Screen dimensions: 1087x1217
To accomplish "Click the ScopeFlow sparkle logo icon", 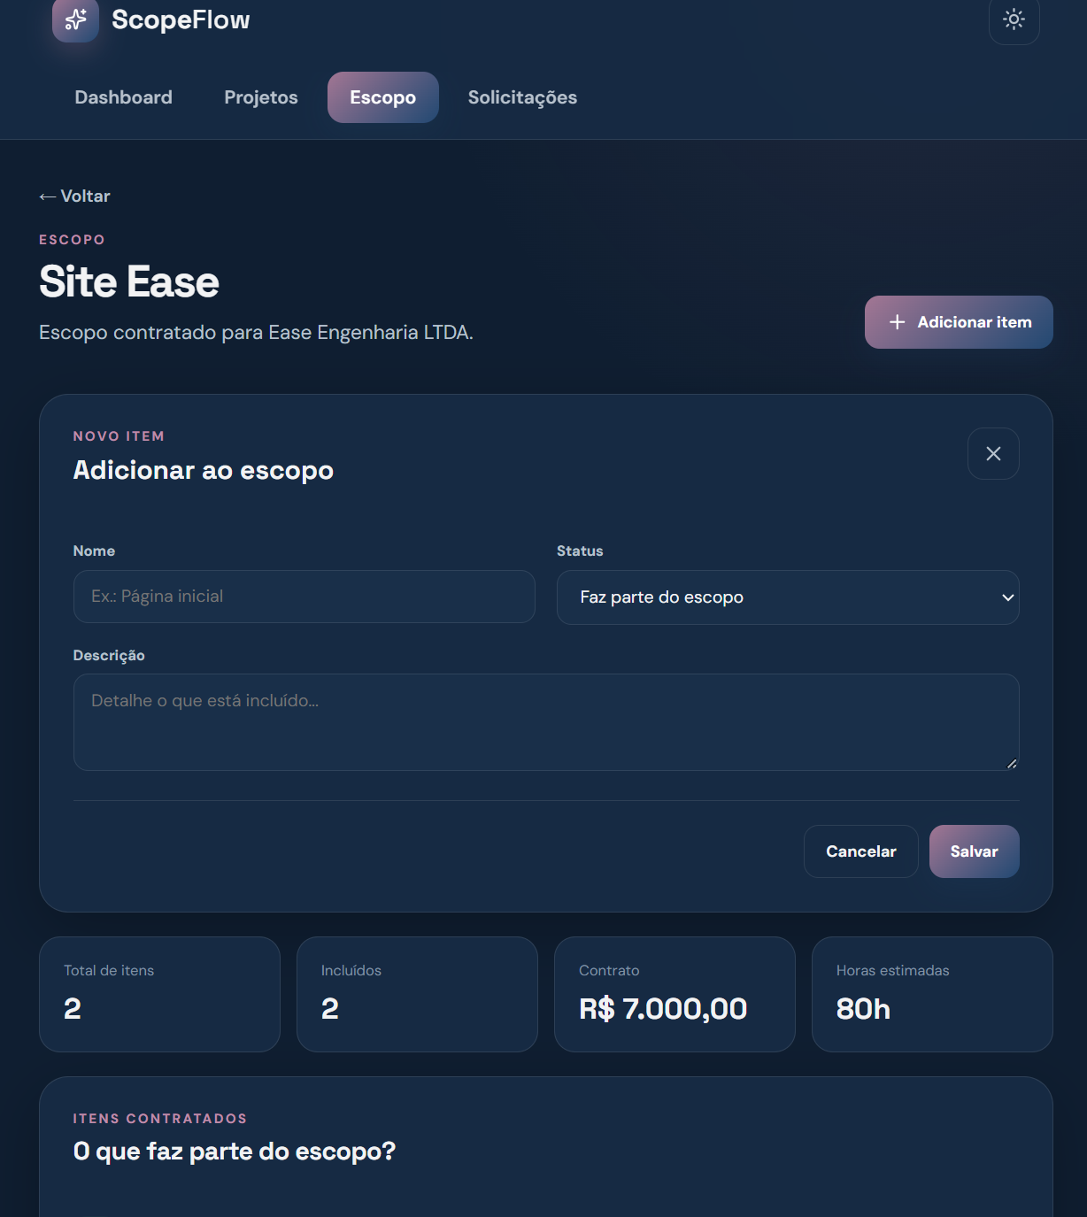I will [75, 19].
